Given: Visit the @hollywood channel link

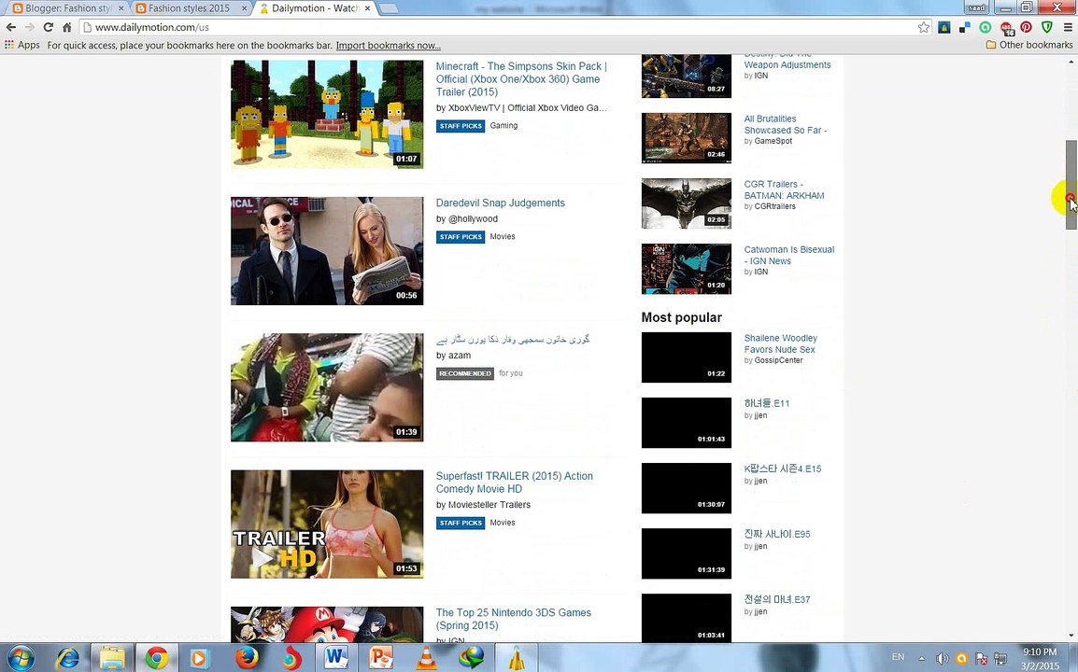Looking at the screenshot, I should (x=473, y=219).
